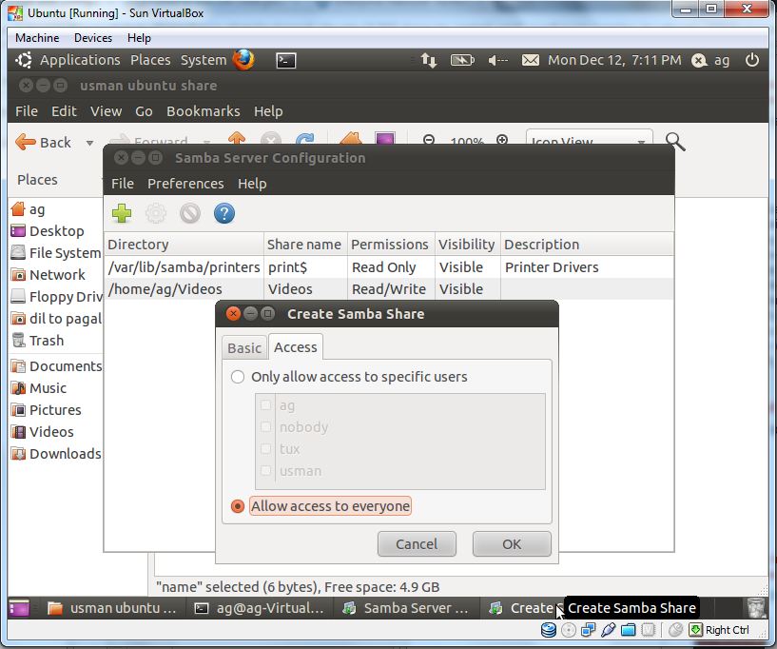The height and width of the screenshot is (649, 777).
Task: Open the blue Help question mark icon
Action: pos(224,214)
